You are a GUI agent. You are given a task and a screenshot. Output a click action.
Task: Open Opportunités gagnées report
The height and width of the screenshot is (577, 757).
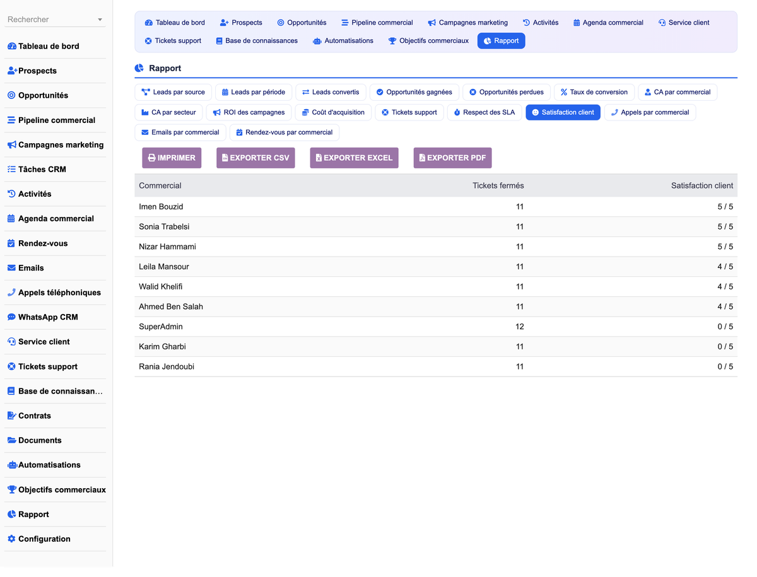pyautogui.click(x=414, y=92)
